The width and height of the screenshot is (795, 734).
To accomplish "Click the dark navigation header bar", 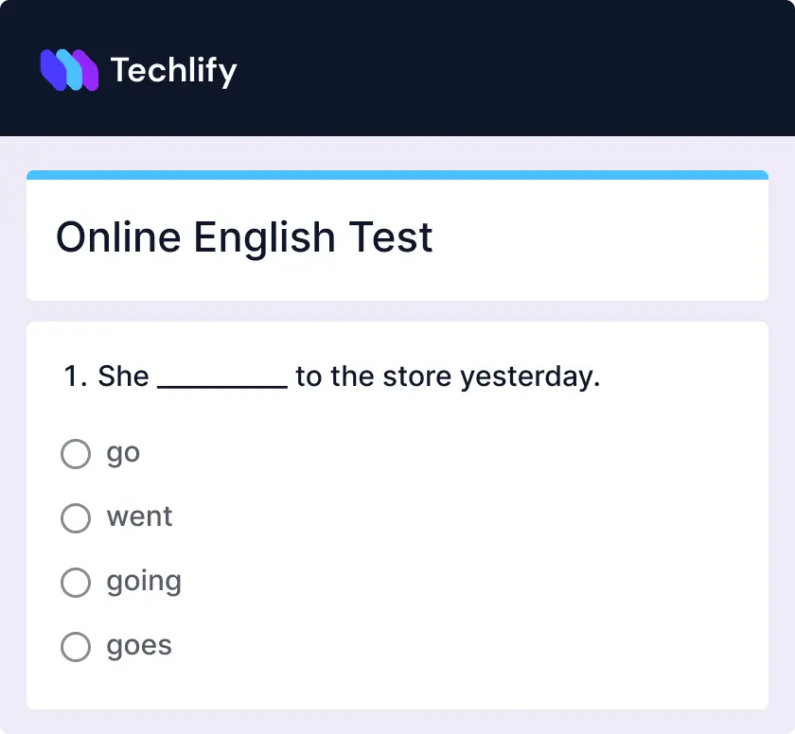I will (473, 67).
